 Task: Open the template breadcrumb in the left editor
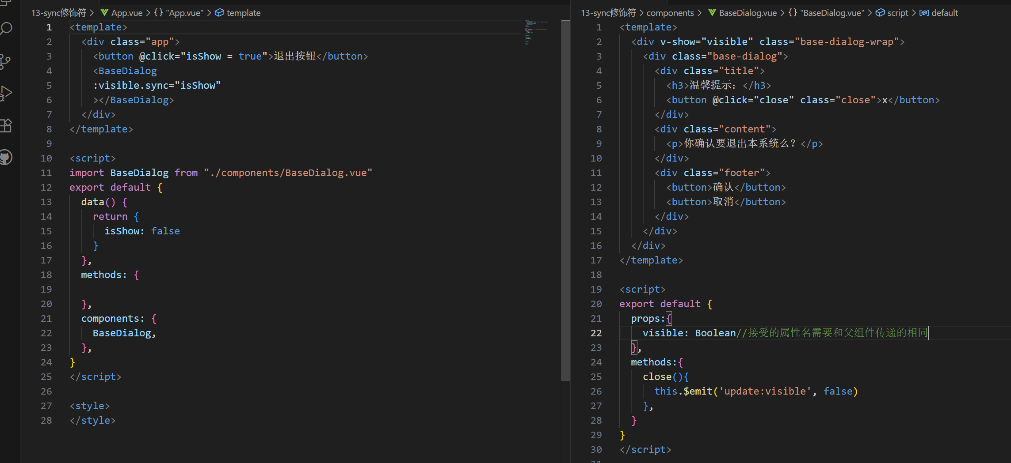(x=244, y=13)
